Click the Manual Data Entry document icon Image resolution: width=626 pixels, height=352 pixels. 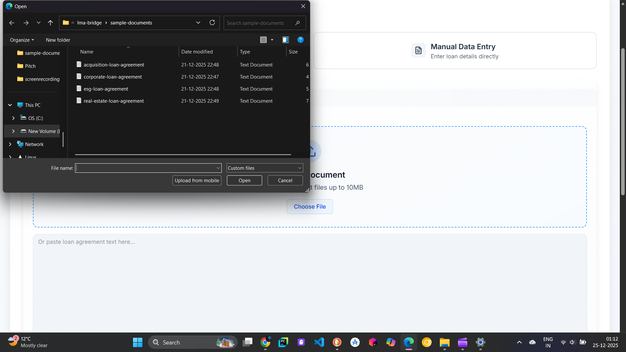[418, 51]
